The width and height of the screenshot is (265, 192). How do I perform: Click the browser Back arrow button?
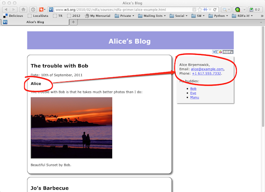pos(6,9)
